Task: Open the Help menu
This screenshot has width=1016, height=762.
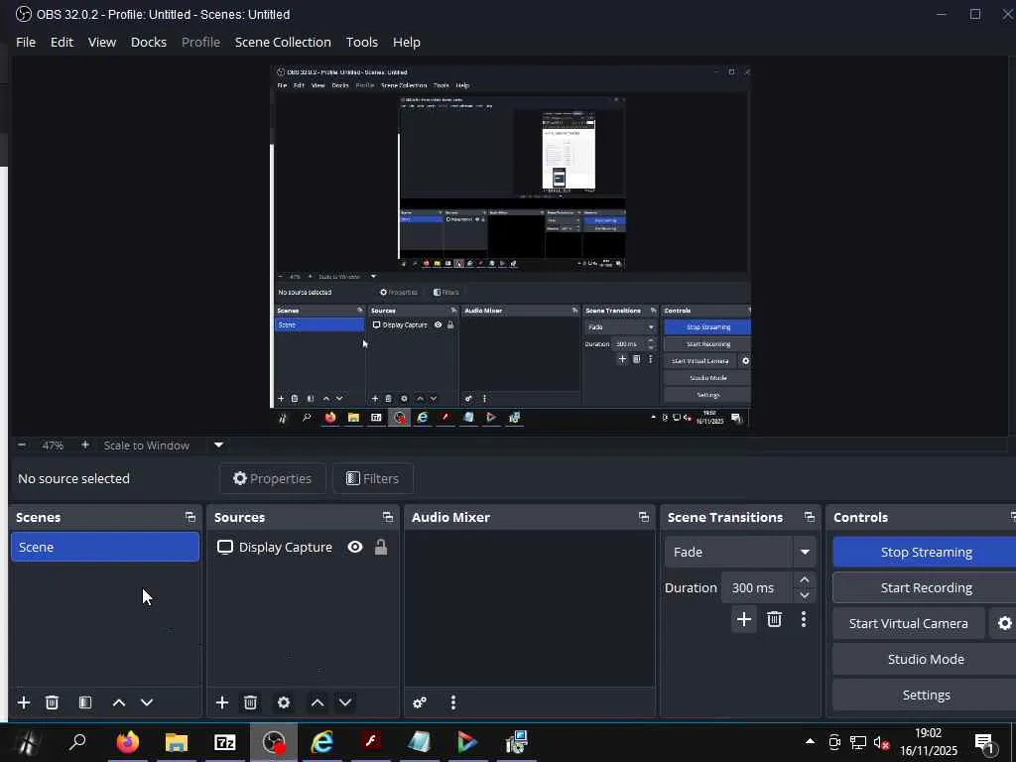Action: click(406, 42)
